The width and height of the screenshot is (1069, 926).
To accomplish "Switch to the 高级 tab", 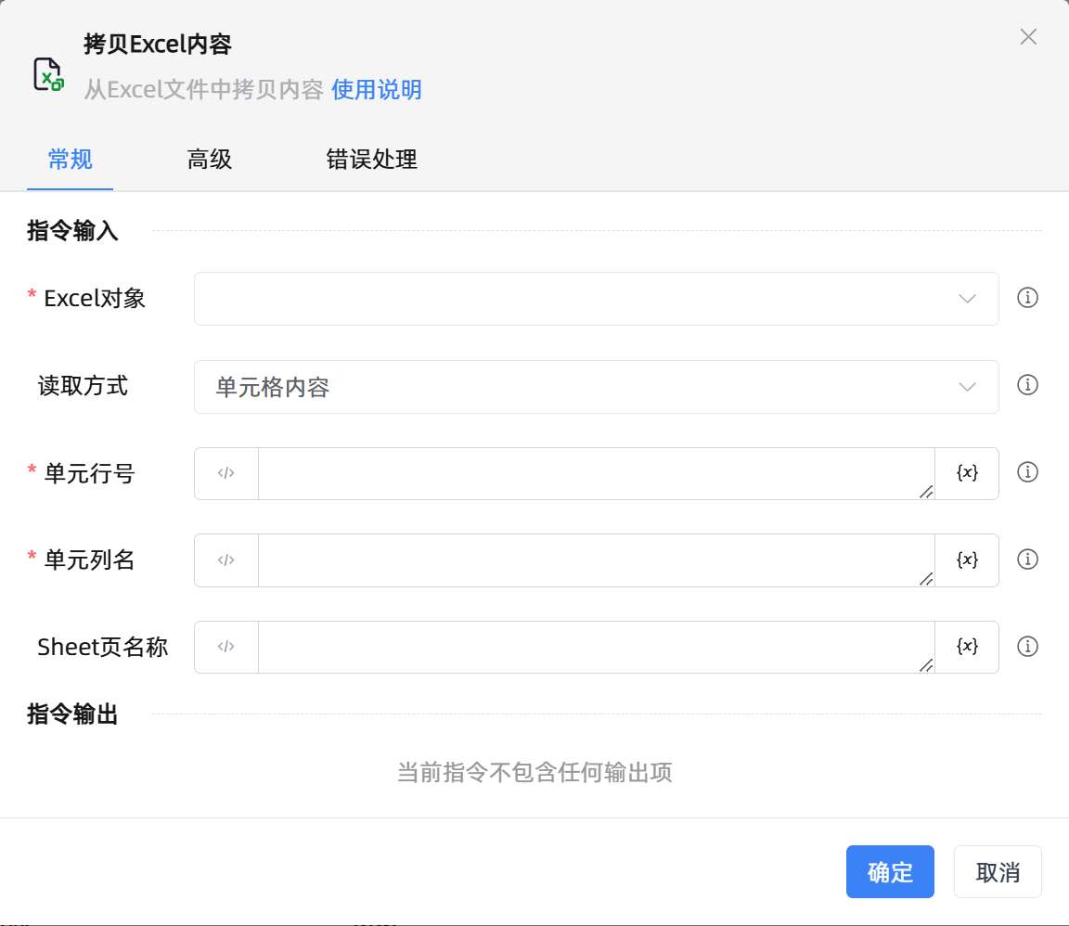I will click(209, 160).
